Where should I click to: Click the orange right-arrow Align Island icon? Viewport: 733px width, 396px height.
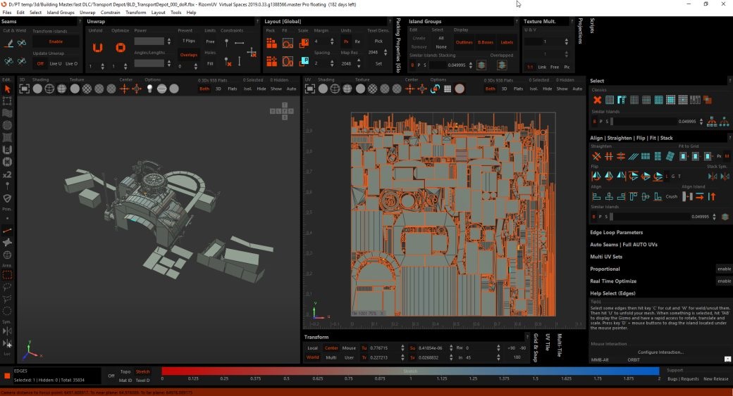coord(700,197)
